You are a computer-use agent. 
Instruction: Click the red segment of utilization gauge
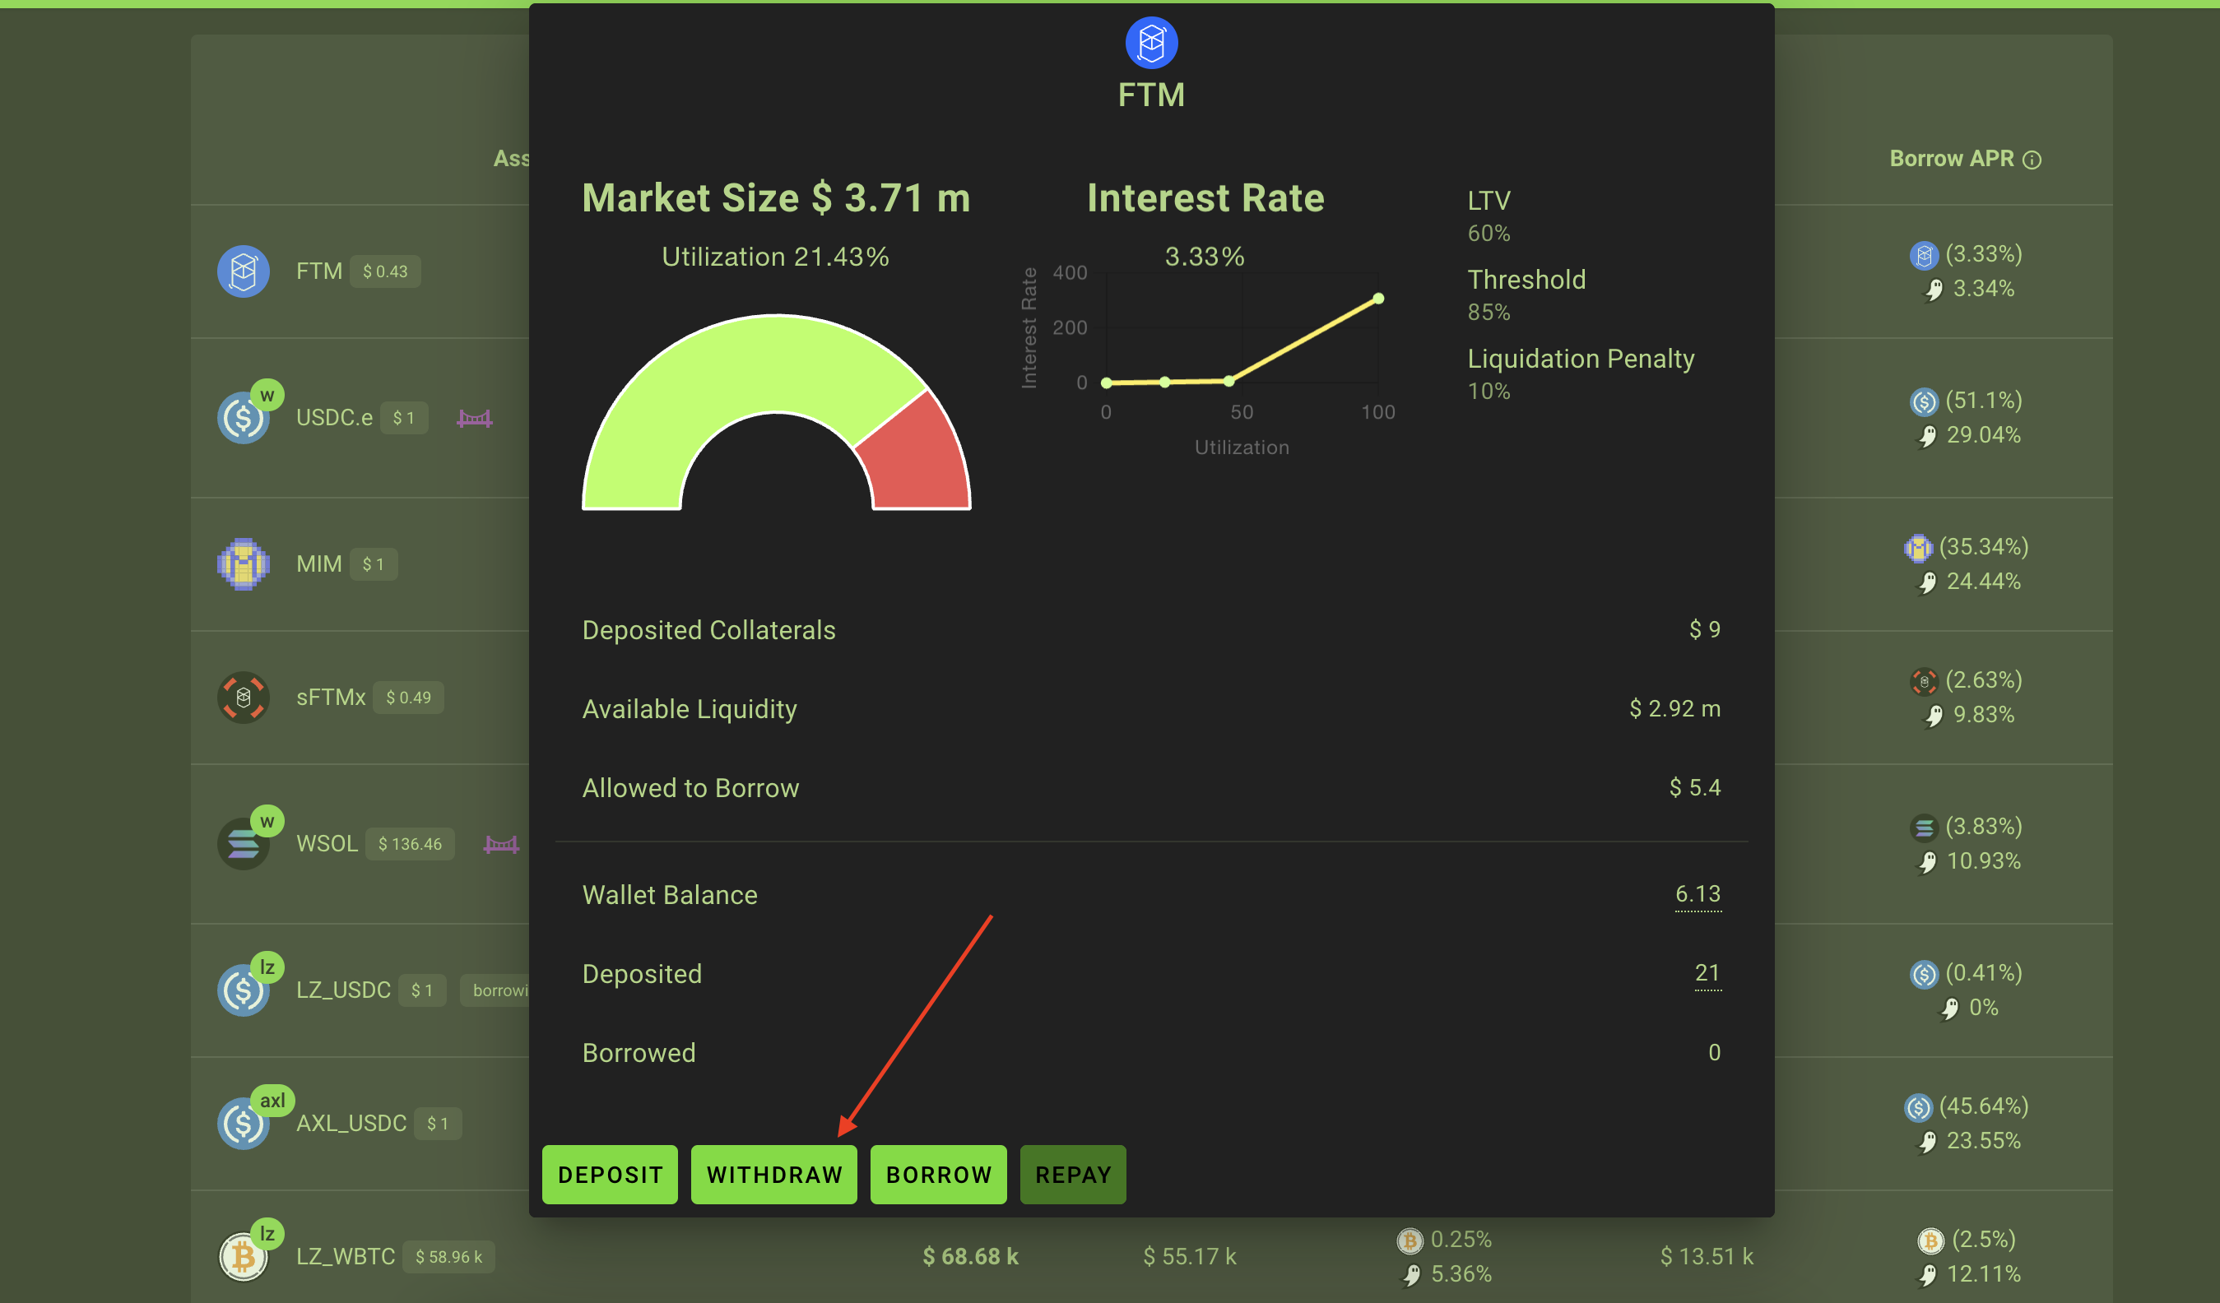tap(921, 462)
